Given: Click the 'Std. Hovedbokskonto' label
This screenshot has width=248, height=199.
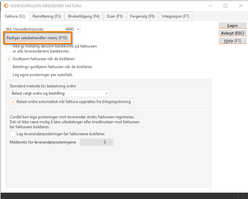Looking at the screenshot, I should [x=25, y=29].
